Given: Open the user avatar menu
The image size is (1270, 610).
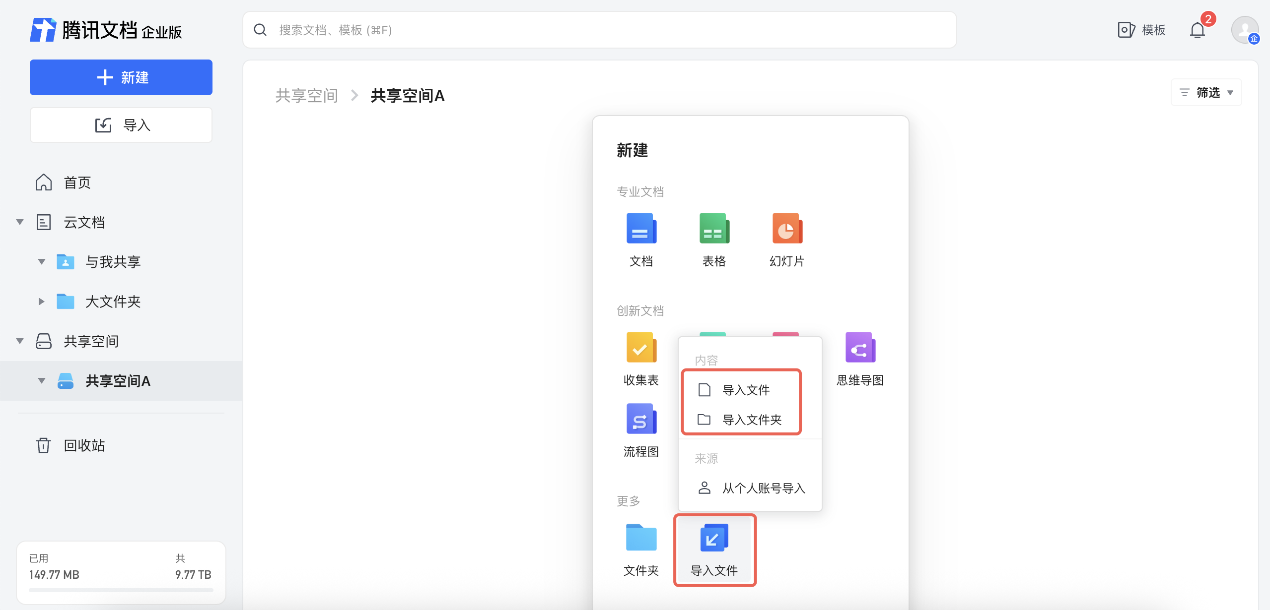Looking at the screenshot, I should 1244,30.
